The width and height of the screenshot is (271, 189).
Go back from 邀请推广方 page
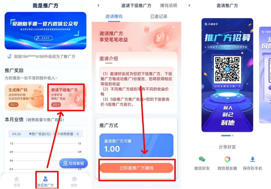(189, 5)
